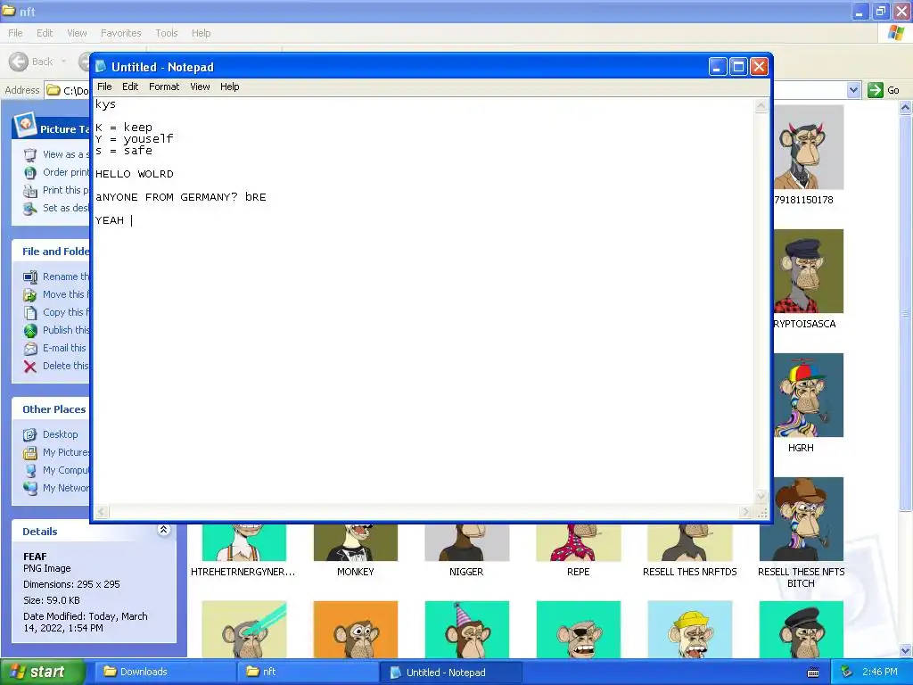Click the folder icon in Address bar
913x685 pixels.
point(53,90)
